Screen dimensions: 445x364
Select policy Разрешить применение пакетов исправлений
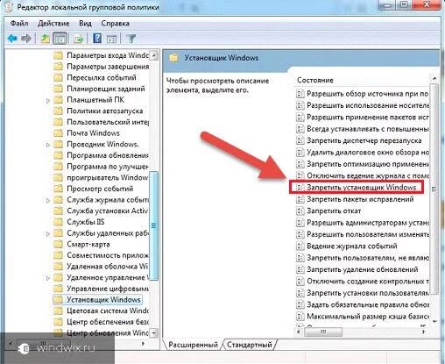pos(363,118)
